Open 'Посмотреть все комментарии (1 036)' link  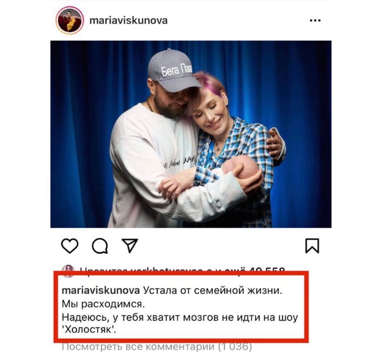click(157, 346)
